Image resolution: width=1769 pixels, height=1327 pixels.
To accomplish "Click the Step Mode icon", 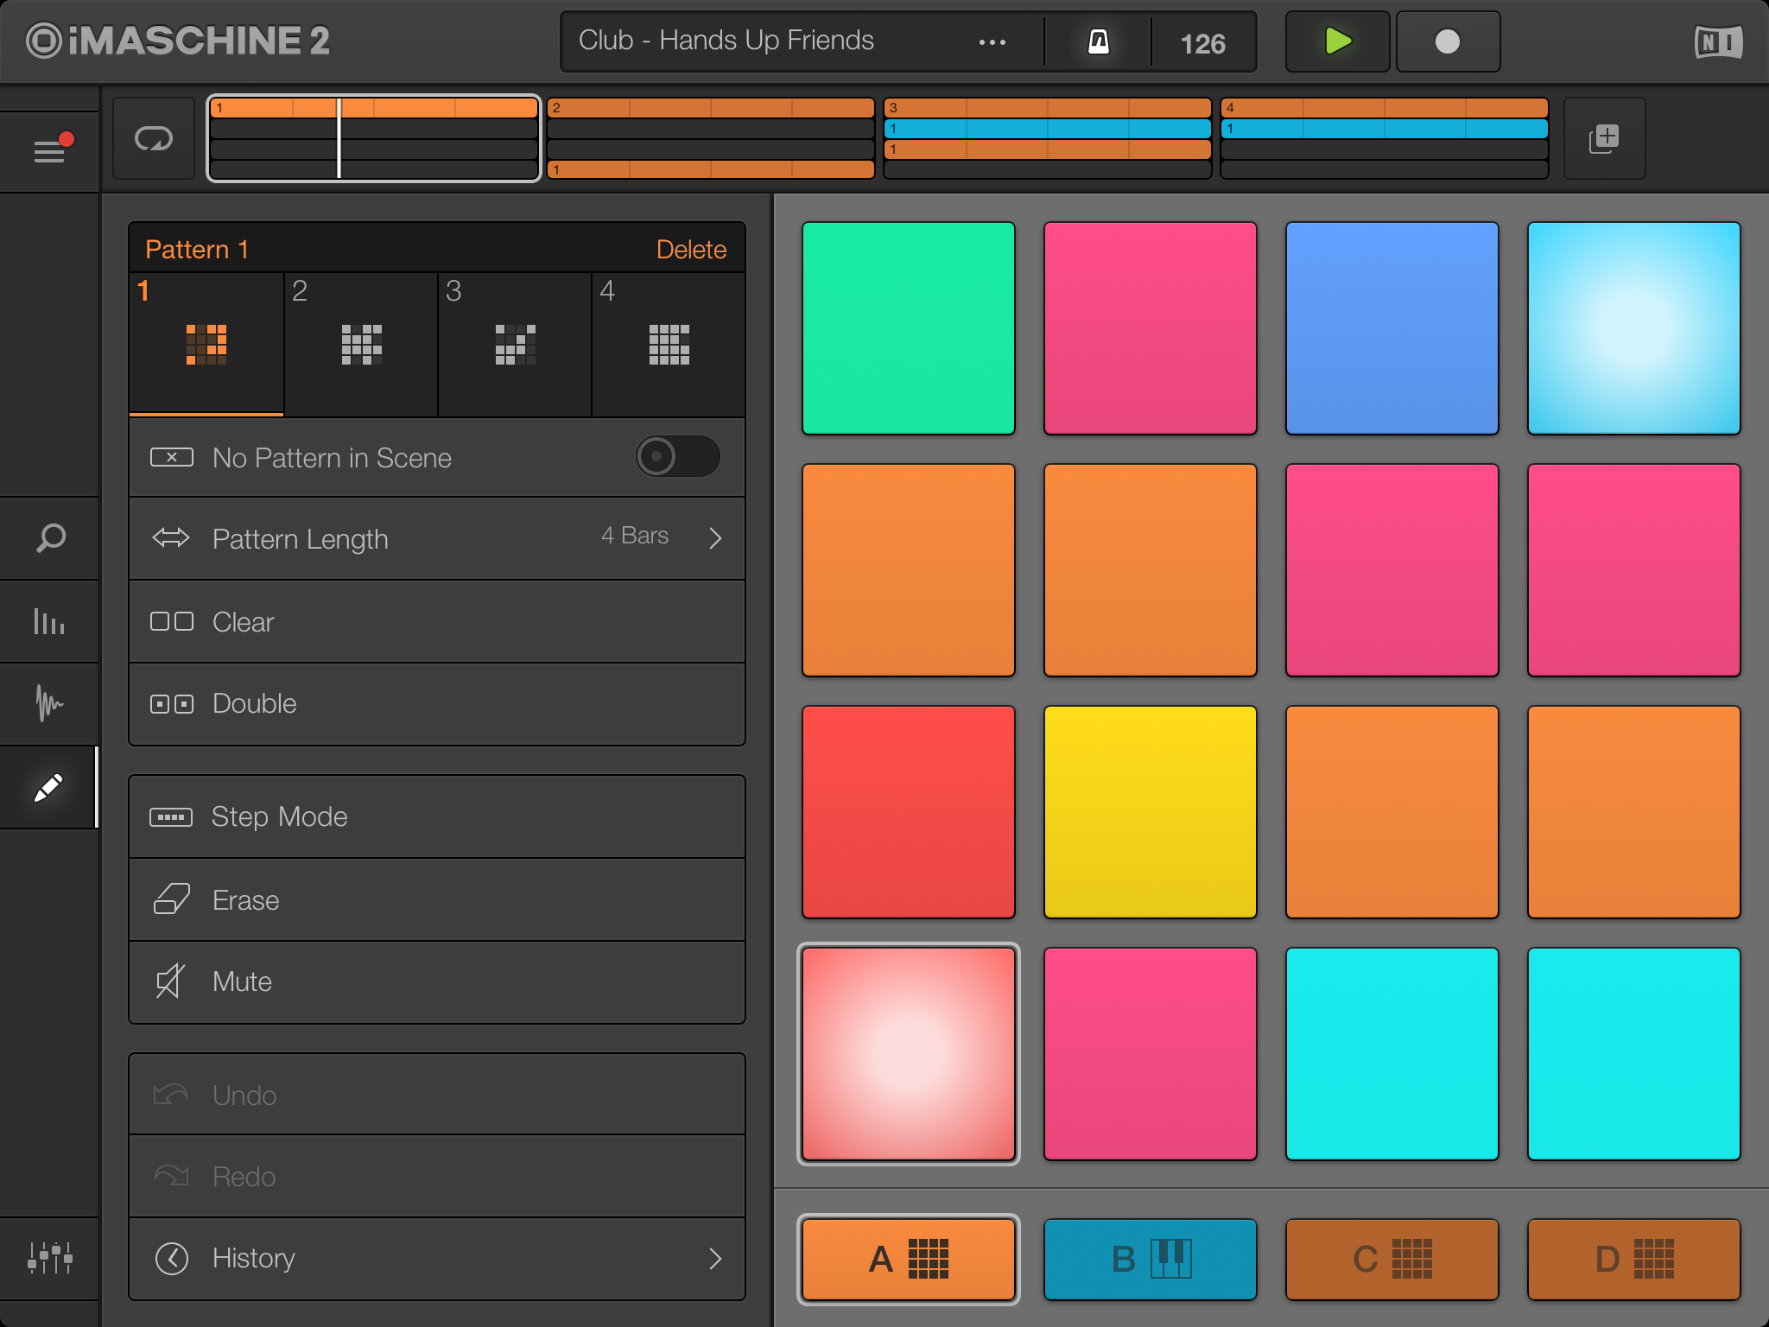I will (171, 816).
